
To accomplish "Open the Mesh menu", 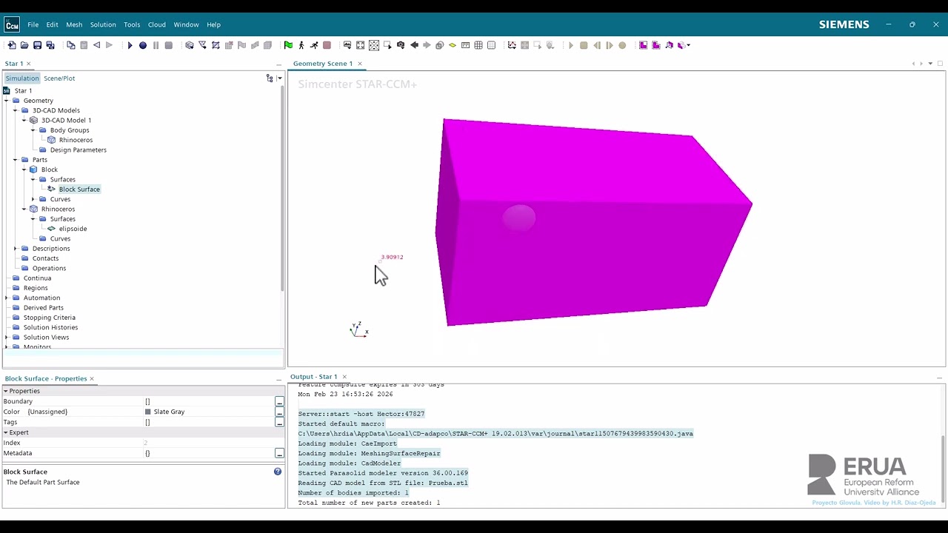I will click(x=74, y=24).
